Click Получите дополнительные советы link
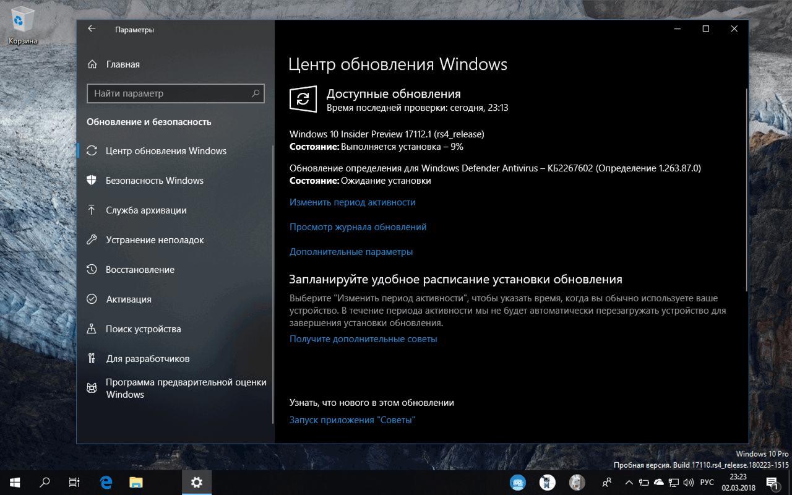Image resolution: width=792 pixels, height=495 pixels. (363, 339)
